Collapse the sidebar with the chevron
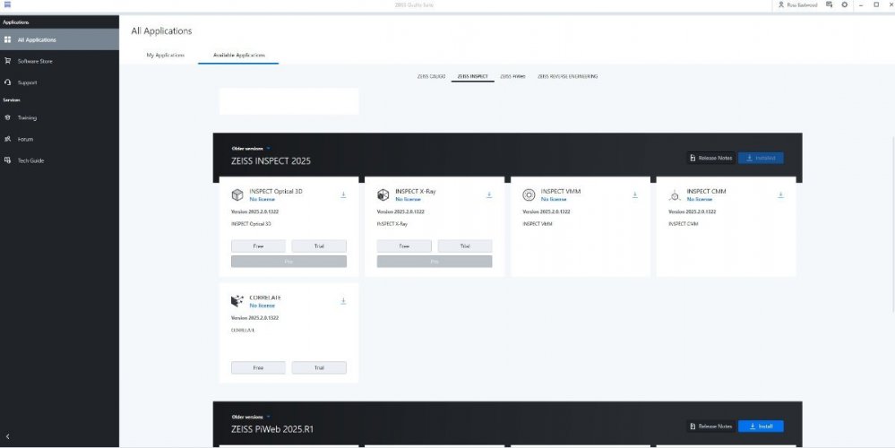 [x=7, y=436]
